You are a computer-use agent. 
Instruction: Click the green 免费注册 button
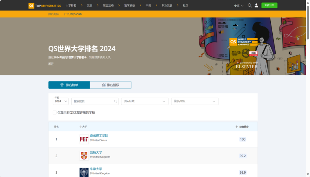(x=269, y=5)
